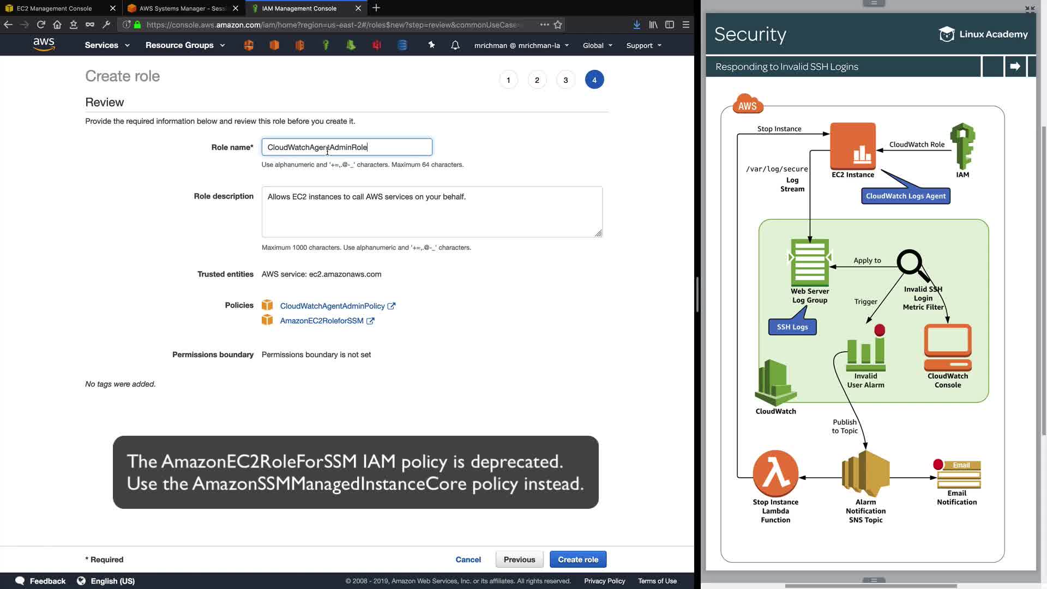Open the browser downloads arrow icon

[636, 25]
